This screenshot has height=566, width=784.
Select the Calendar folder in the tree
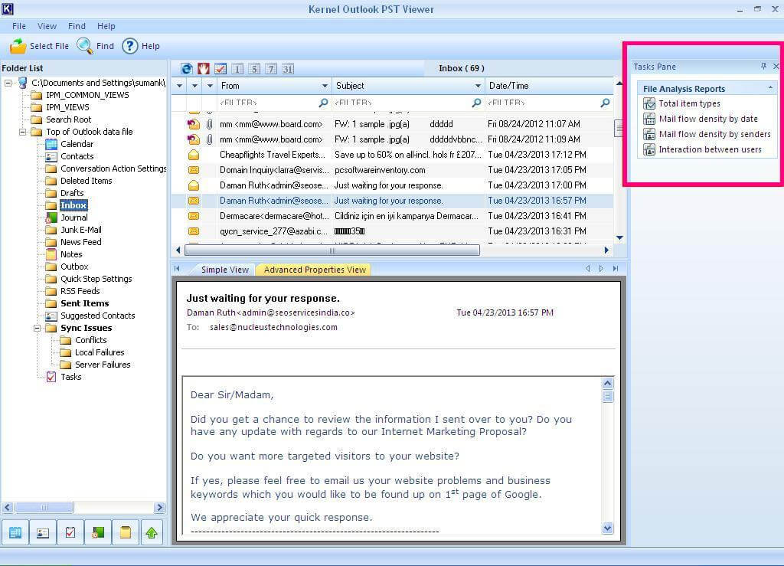[x=77, y=144]
